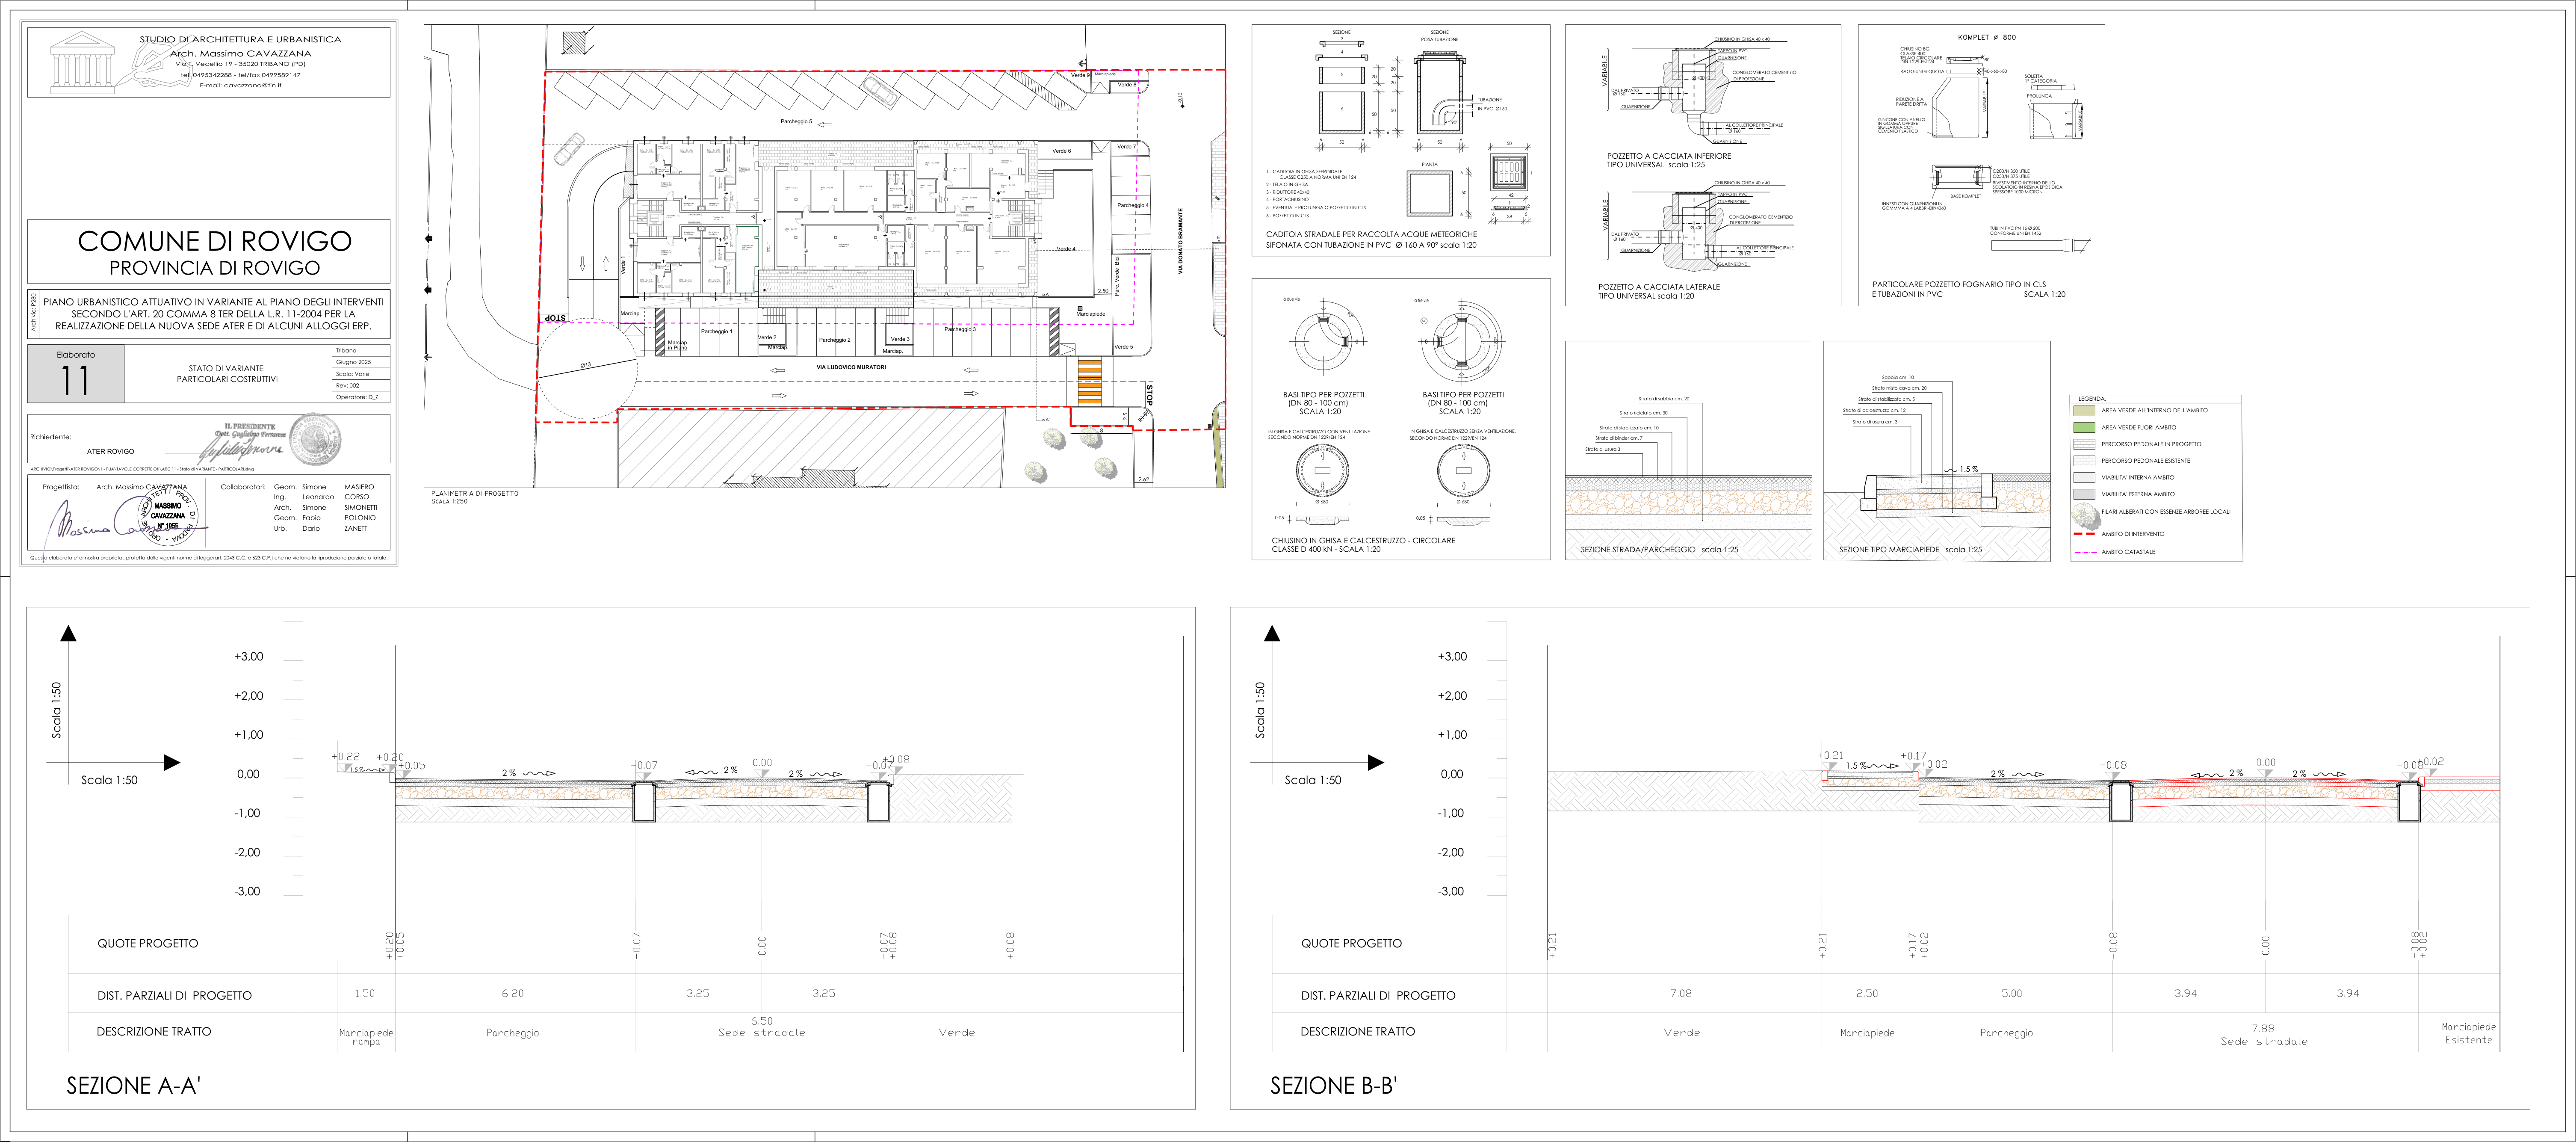The image size is (2576, 1142).
Task: Click the red dashed 'AMBITO DI INTERVENTO' legend line
Action: pos(2084,534)
